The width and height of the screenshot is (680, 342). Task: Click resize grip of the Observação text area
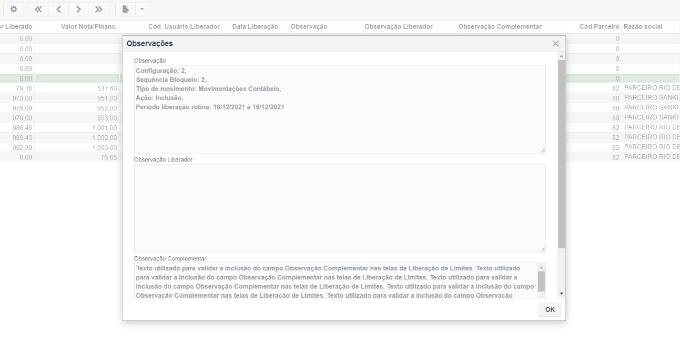[543, 150]
